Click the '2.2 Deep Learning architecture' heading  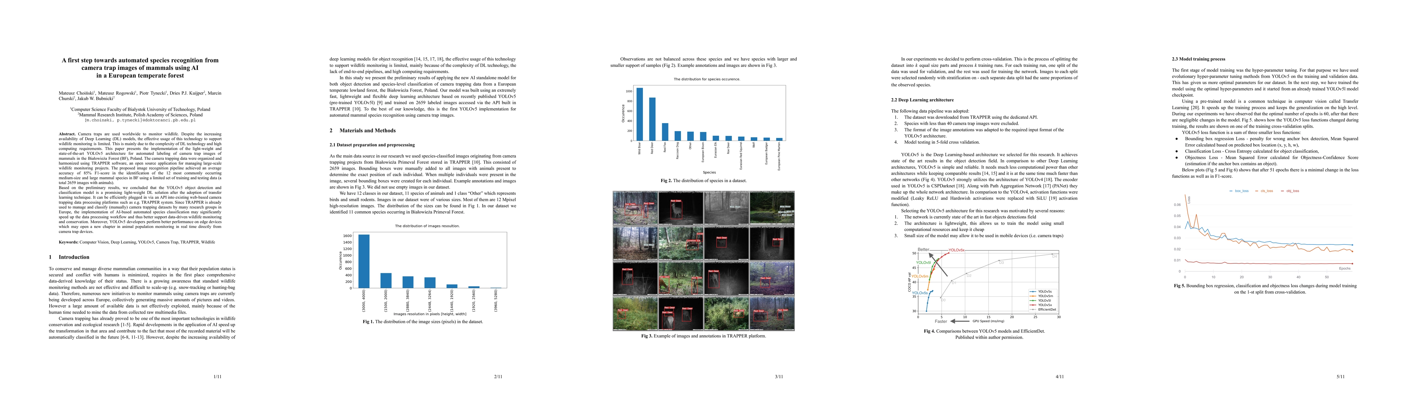[922, 100]
